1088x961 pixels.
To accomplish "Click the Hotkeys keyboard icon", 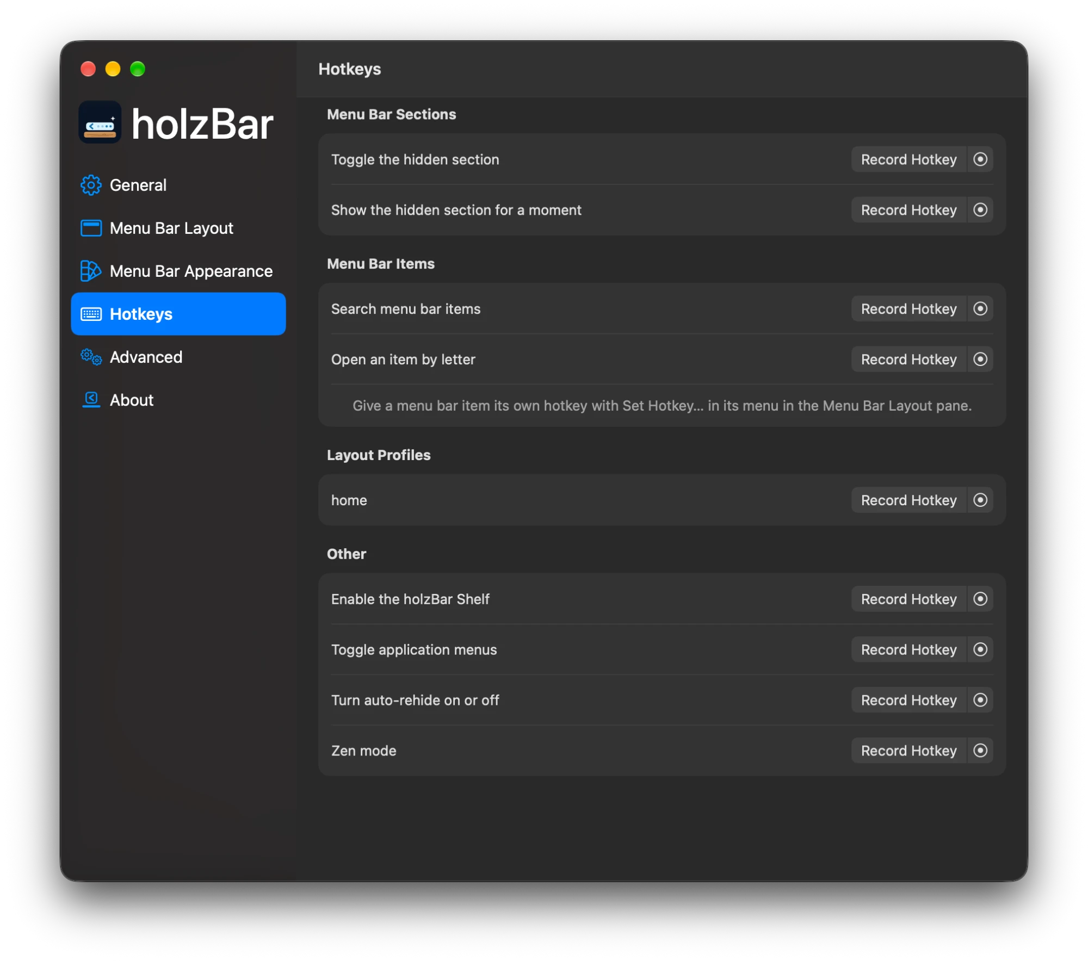I will pyautogui.click(x=91, y=314).
